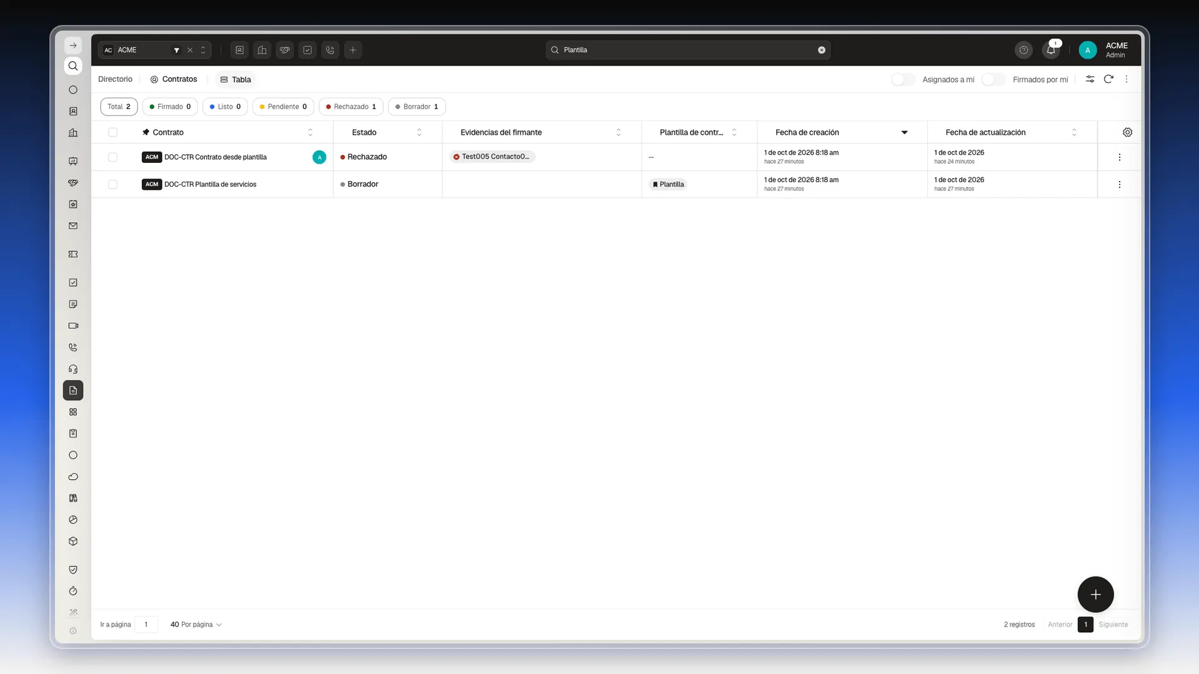Go to the Directorio breadcrumb
Screen dimensions: 1199x674
(x=115, y=79)
